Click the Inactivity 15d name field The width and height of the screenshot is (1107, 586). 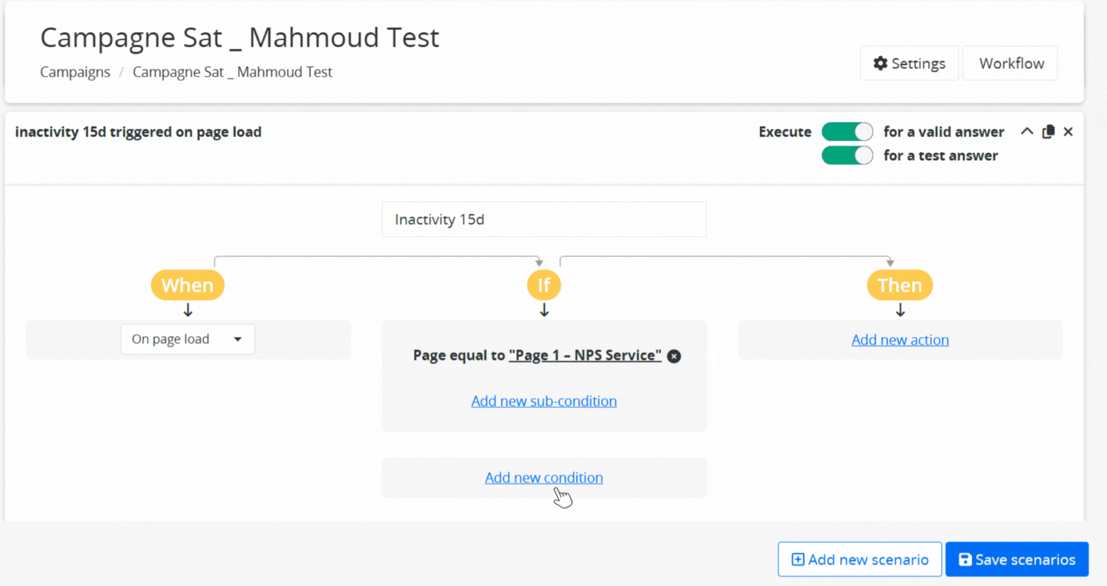[544, 219]
